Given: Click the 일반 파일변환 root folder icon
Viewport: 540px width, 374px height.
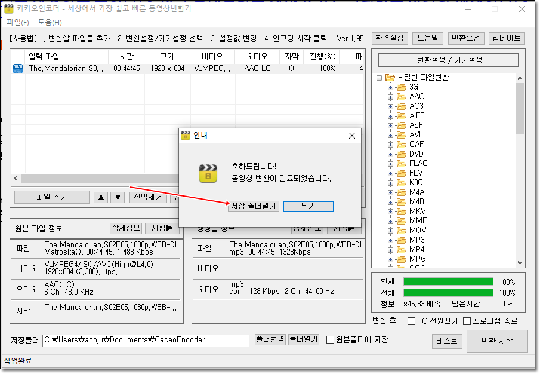Looking at the screenshot, I should 390,78.
